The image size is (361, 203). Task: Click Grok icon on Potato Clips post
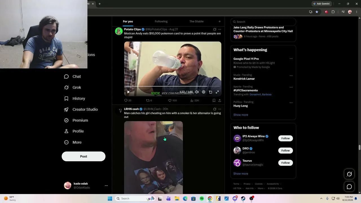tap(215, 29)
